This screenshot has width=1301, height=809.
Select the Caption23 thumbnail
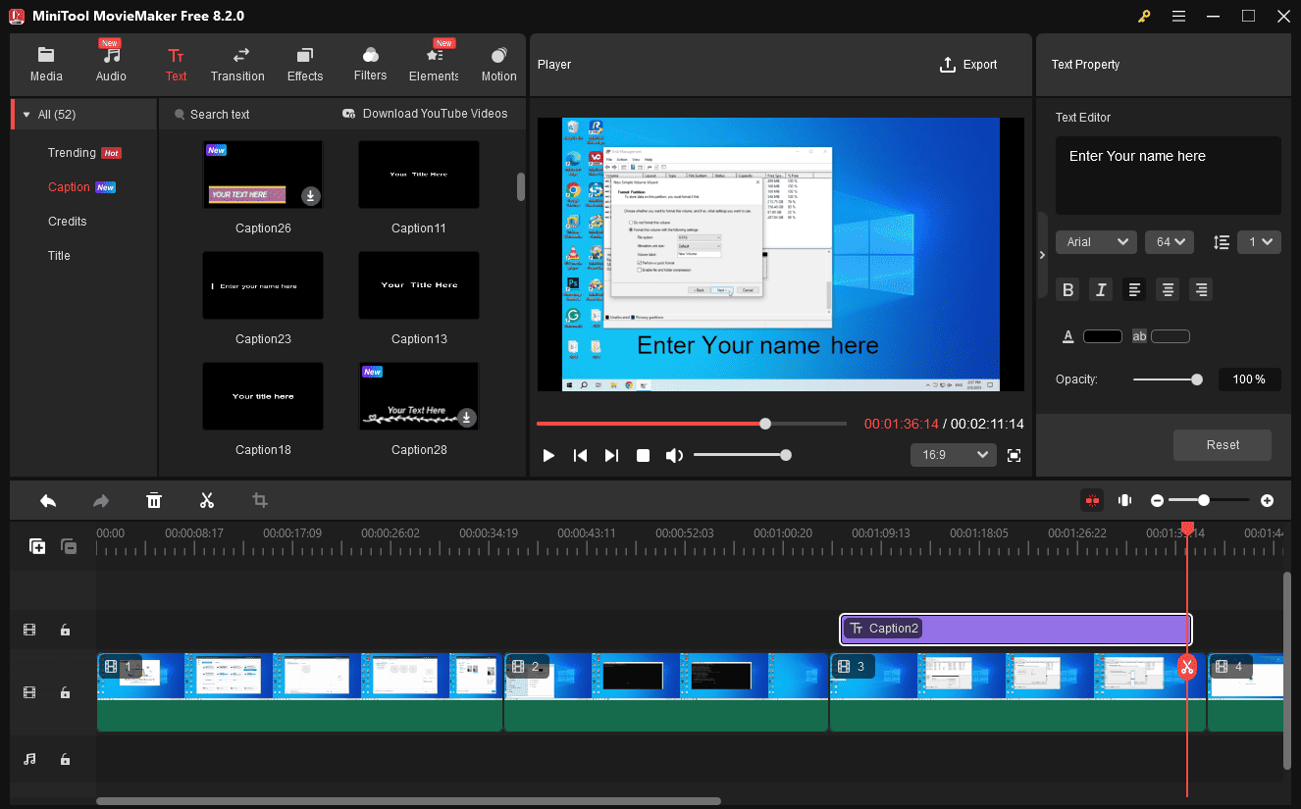point(263,285)
